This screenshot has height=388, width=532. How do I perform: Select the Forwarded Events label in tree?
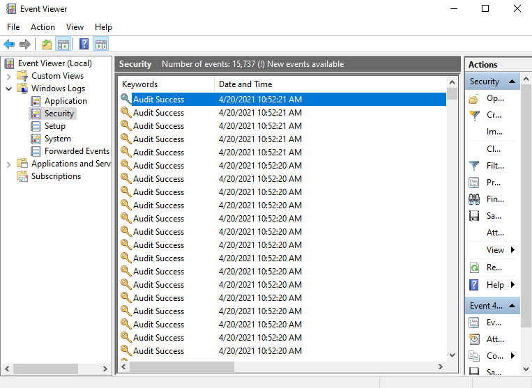click(77, 151)
